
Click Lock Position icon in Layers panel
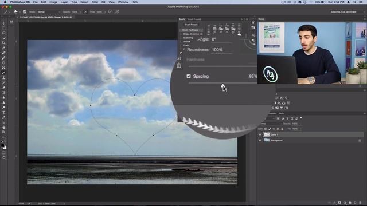(274, 129)
